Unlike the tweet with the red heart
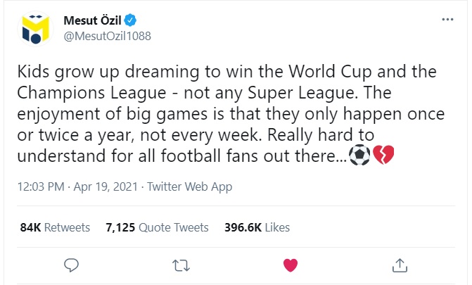This screenshot has width=472, height=285. pos(290,265)
